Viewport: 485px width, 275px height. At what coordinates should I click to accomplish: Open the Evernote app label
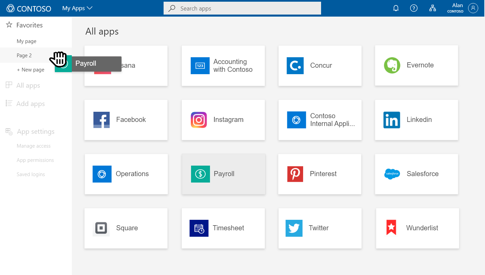(420, 65)
